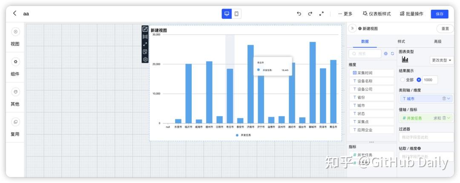This screenshot has width=460, height=183.
Task: Select the 全部 result radio
Action: 402,80
